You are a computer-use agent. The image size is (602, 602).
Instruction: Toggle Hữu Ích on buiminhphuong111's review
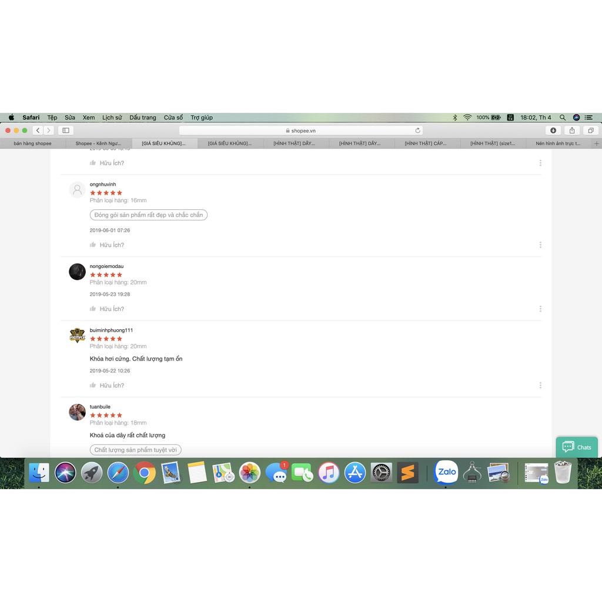(107, 385)
